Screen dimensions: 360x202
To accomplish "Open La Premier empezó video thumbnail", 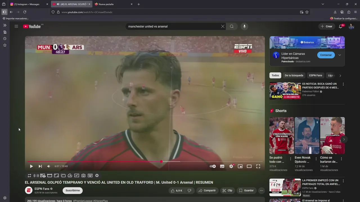I will (285, 187).
